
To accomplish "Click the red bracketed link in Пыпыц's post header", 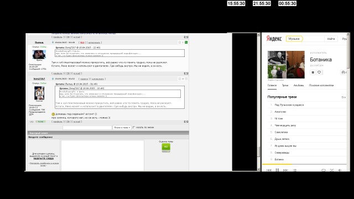I will pyautogui.click(x=82, y=43).
